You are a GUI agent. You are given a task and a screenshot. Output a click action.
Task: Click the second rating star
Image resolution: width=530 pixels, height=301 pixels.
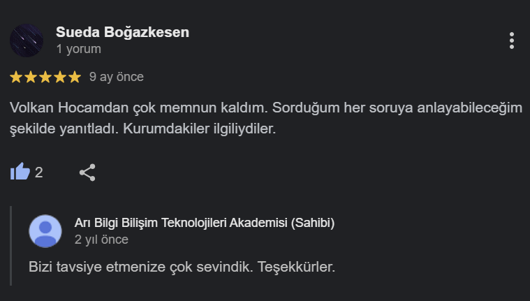(x=31, y=77)
